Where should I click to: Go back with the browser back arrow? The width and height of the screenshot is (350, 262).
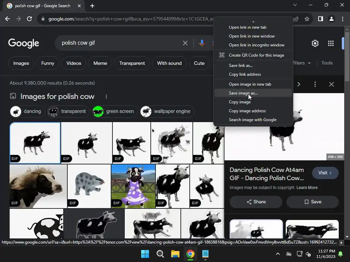[8, 19]
